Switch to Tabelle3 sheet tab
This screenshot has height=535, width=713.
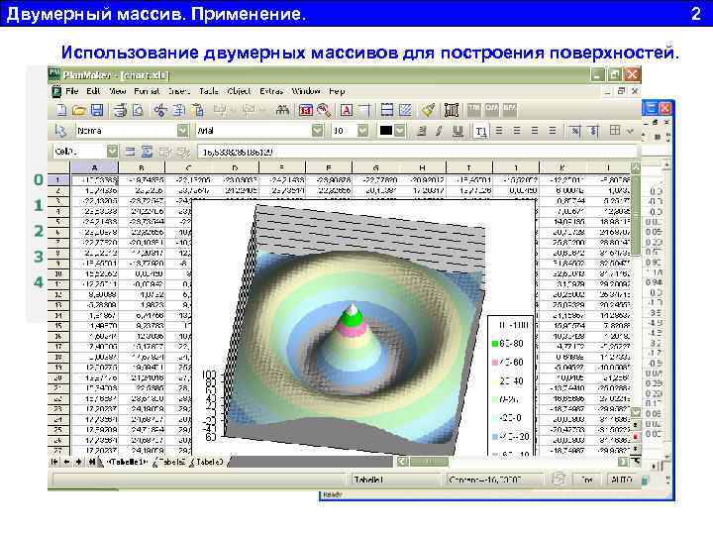(208, 462)
